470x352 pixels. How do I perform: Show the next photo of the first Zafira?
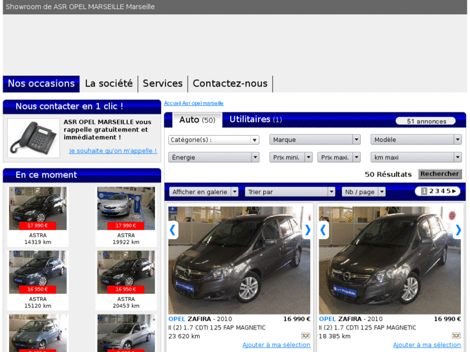pyautogui.click(x=308, y=229)
